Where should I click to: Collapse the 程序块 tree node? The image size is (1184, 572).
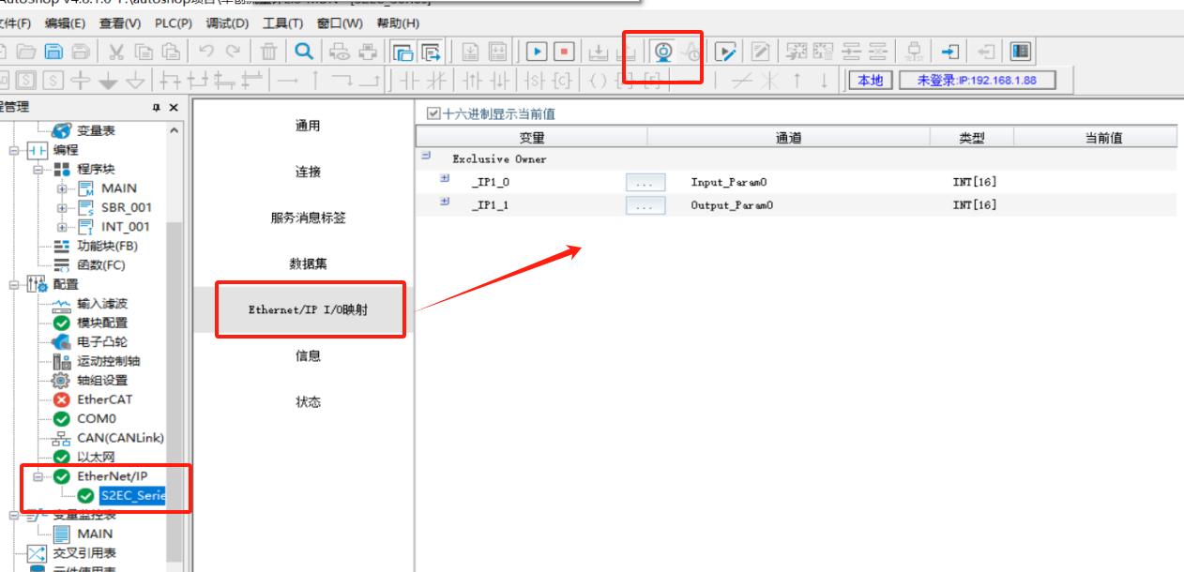tap(38, 169)
